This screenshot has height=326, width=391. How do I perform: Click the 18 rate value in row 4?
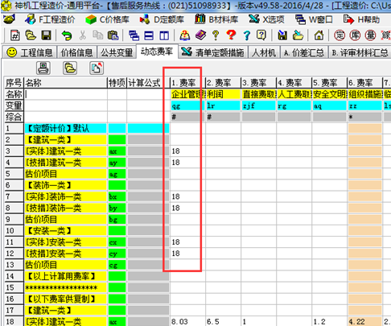(176, 163)
